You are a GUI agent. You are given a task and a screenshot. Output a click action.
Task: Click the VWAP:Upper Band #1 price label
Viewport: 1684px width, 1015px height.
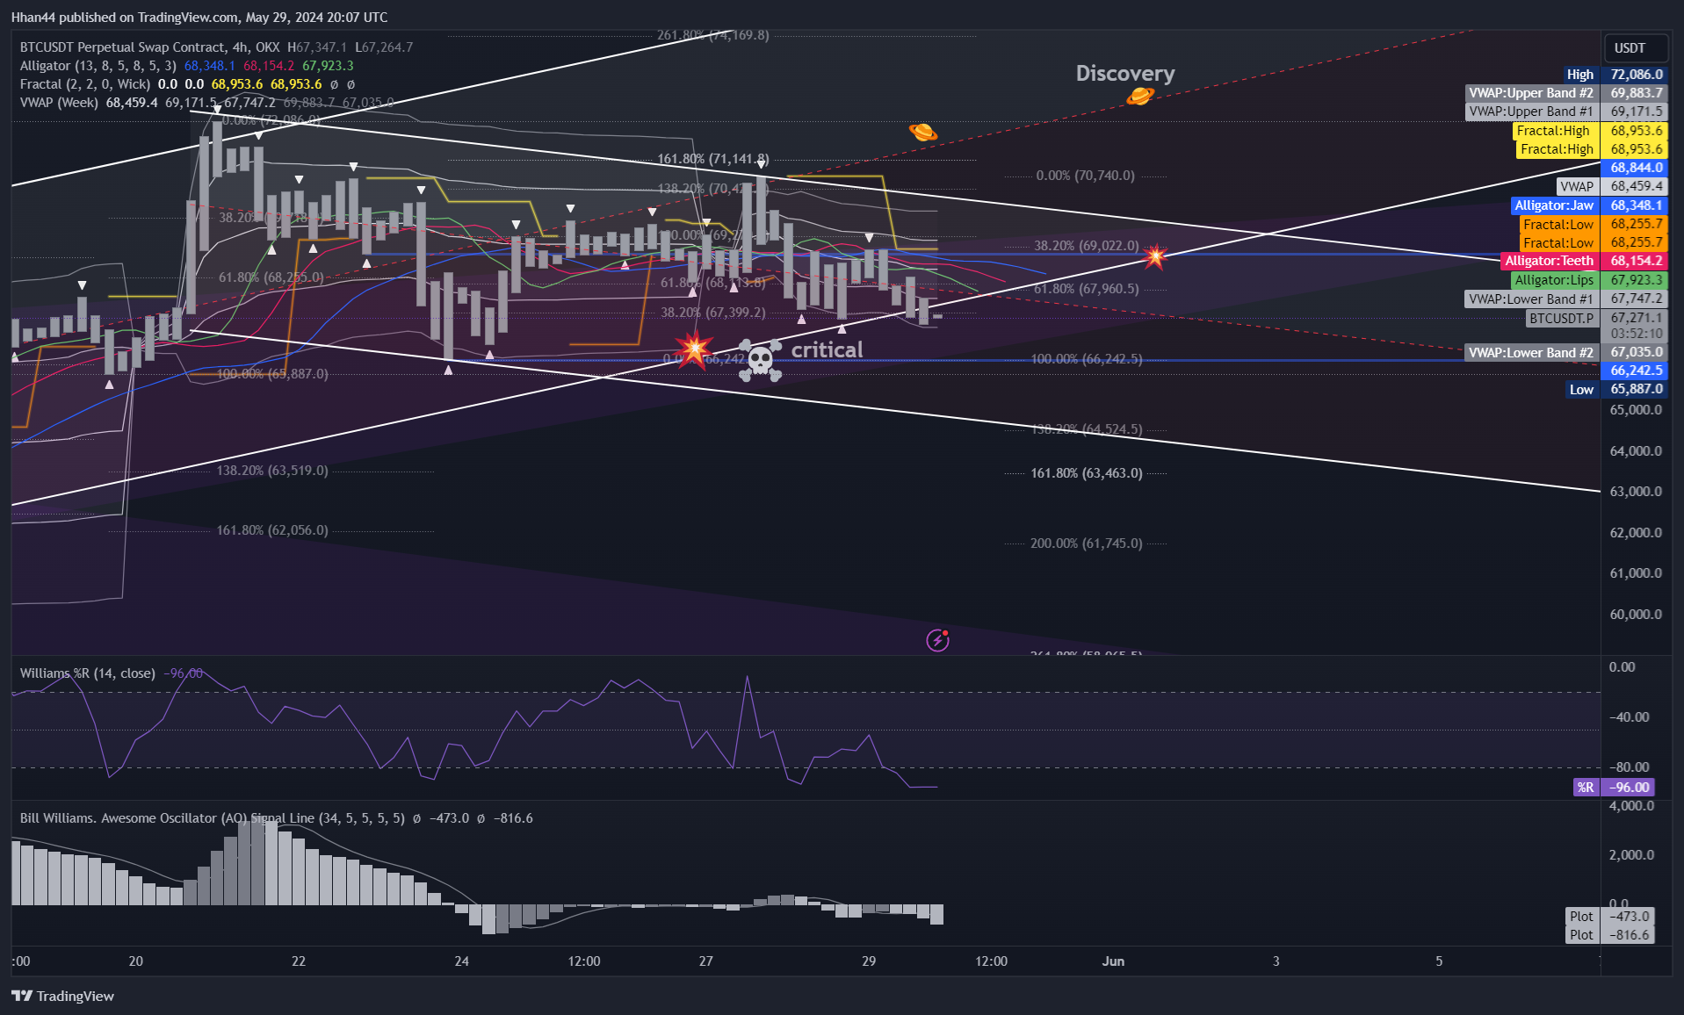tap(1566, 112)
